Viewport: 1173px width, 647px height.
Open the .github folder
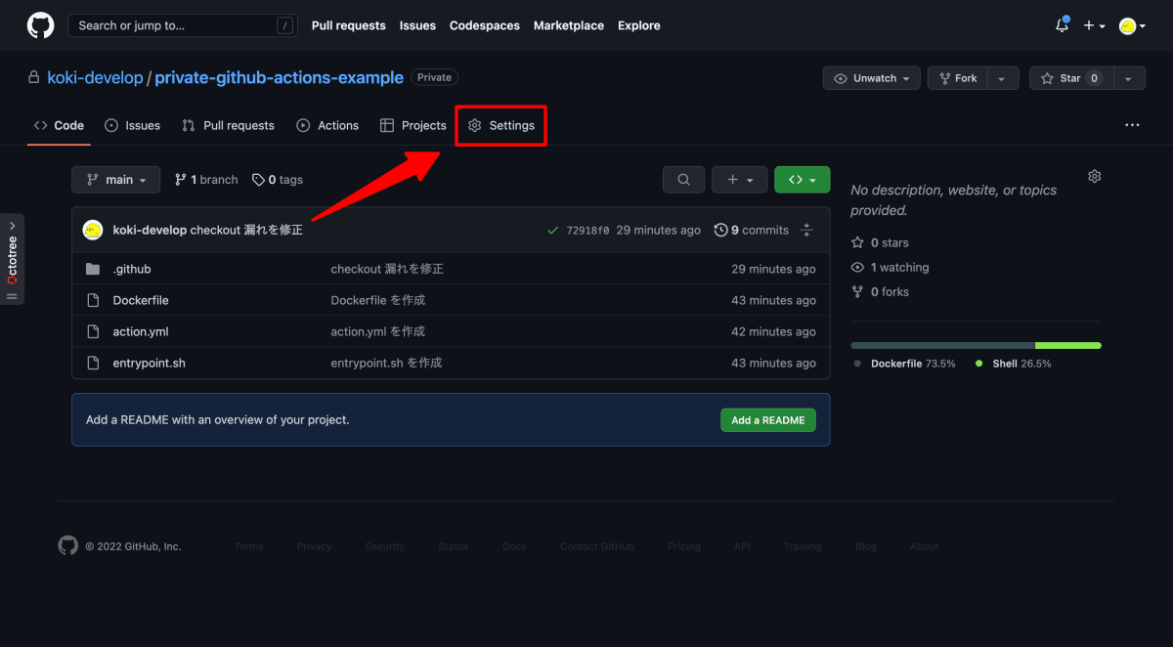click(x=132, y=269)
